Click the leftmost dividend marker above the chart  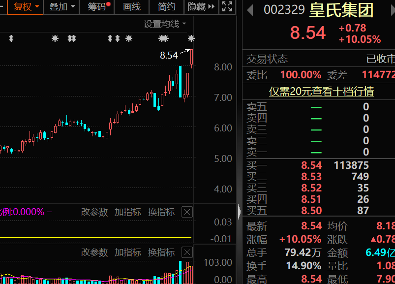[11, 38]
